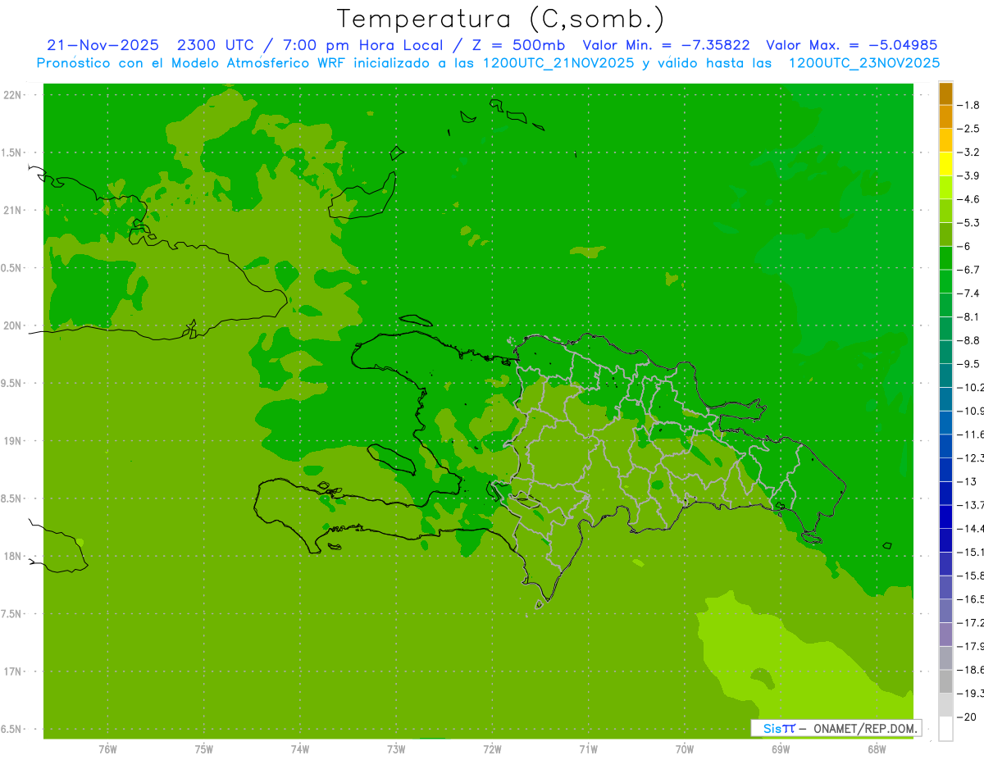984x760 pixels.
Task: Click the '-8.1' colorbar value
Action: coord(968,316)
